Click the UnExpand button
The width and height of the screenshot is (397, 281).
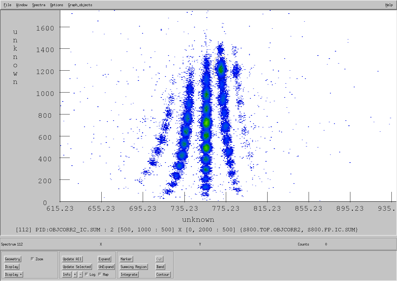pyautogui.click(x=106, y=267)
